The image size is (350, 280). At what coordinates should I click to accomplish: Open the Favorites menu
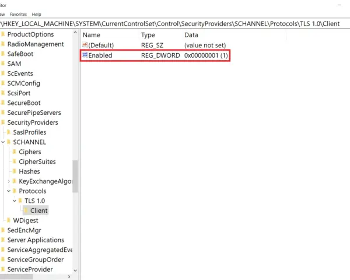click(18, 14)
